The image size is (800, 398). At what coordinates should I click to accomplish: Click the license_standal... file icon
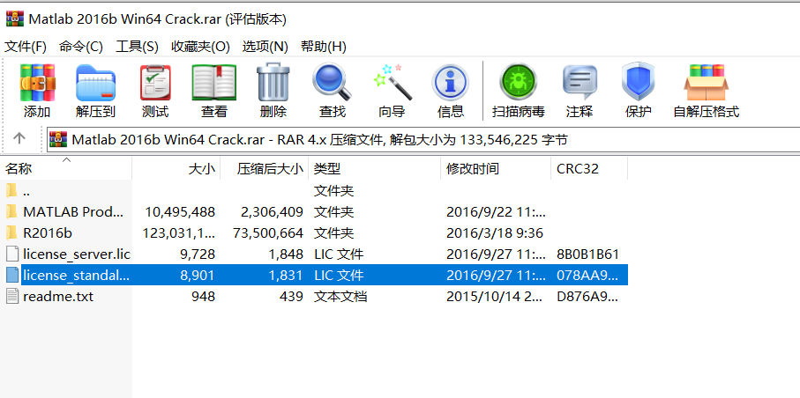(x=12, y=276)
